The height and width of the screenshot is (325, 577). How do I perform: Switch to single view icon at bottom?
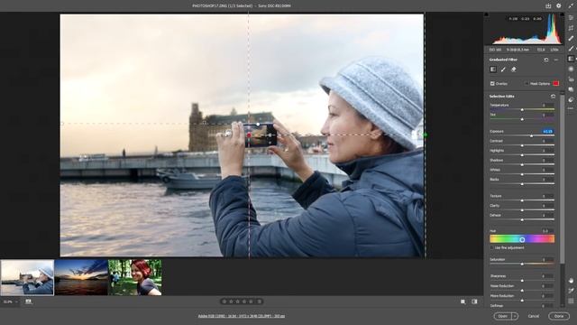pyautogui.click(x=463, y=302)
